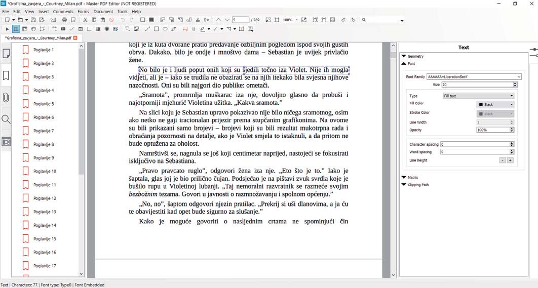Viewport: 538px width, 288px height.
Task: Open the Help menu
Action: pos(136,11)
